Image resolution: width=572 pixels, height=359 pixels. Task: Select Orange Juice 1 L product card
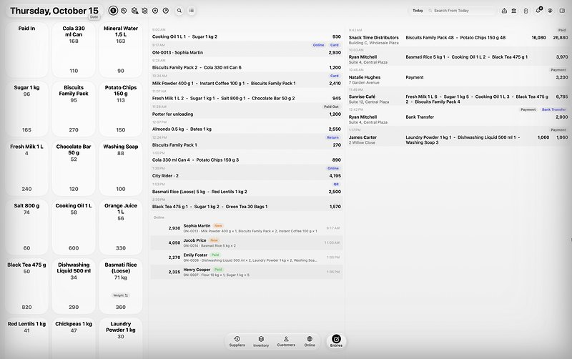pos(121,227)
